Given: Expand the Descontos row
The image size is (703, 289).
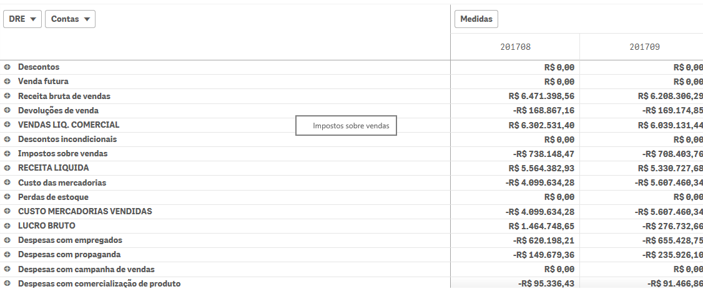Looking at the screenshot, I should (7, 67).
